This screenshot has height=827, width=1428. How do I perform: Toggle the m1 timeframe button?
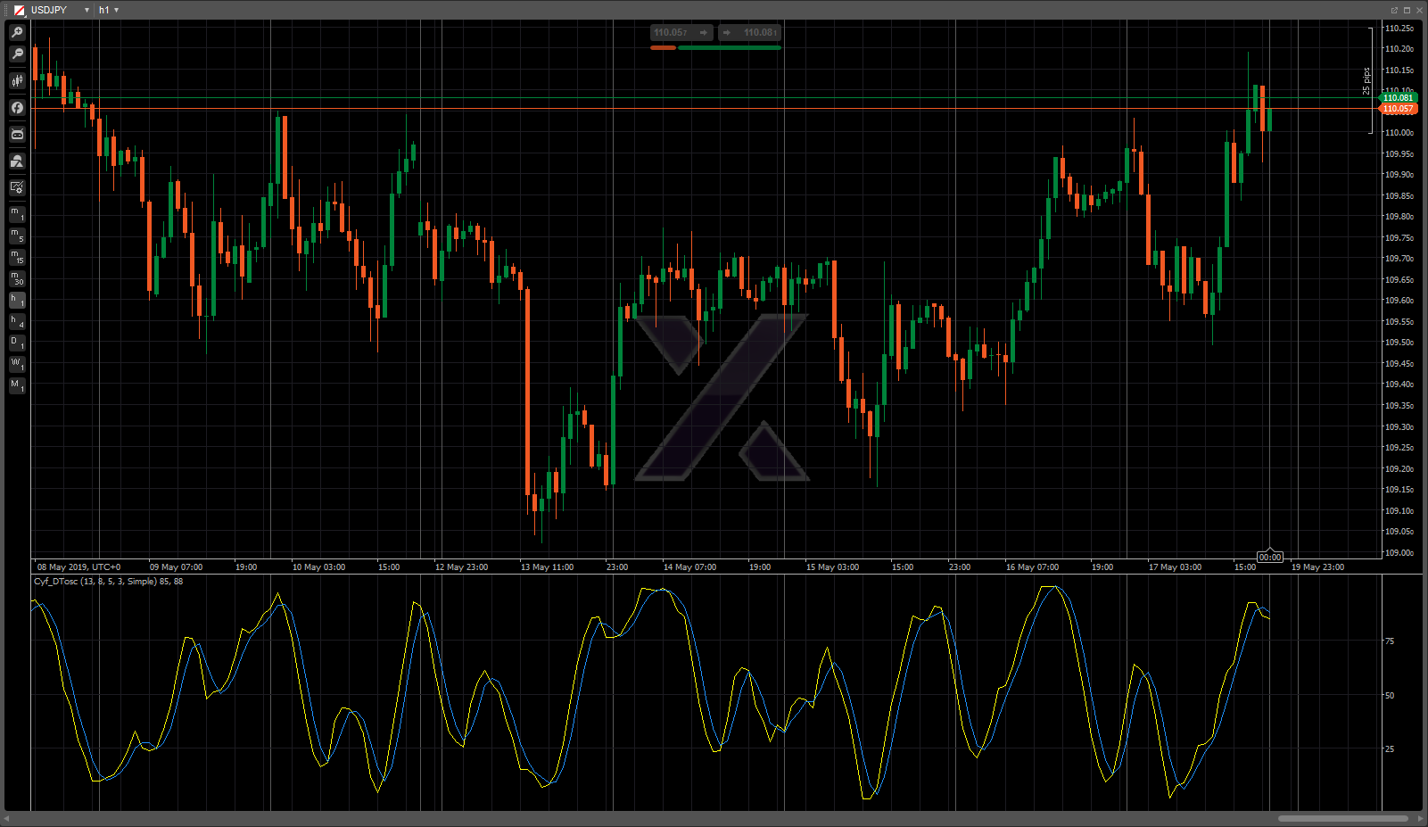tap(17, 214)
